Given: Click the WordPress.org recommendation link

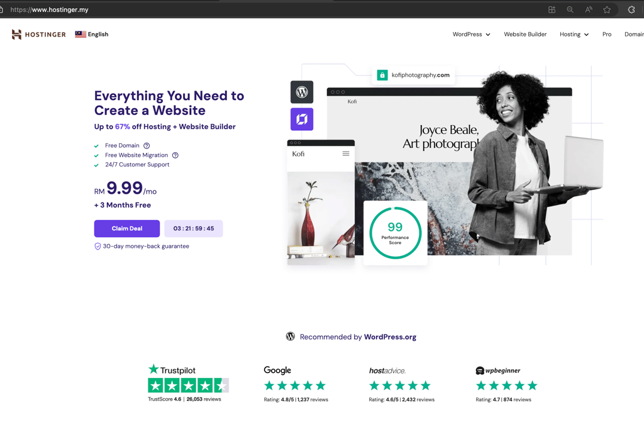Looking at the screenshot, I should pos(390,337).
